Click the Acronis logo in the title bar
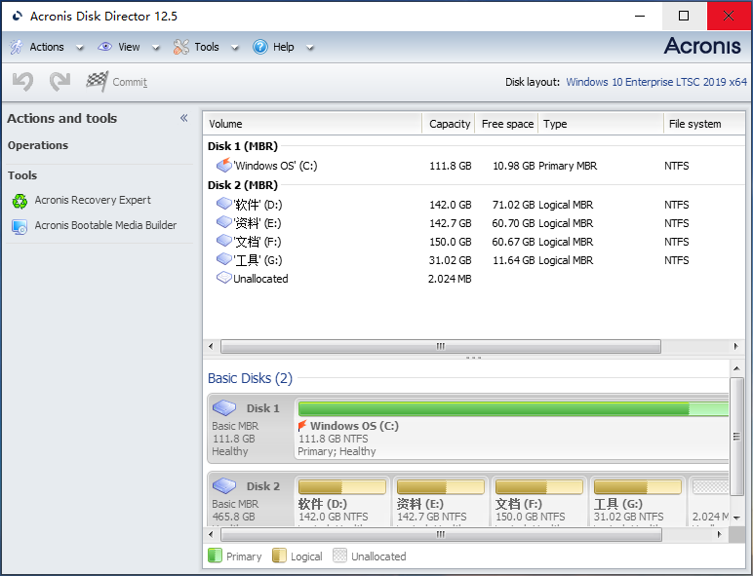The height and width of the screenshot is (576, 753). point(18,17)
